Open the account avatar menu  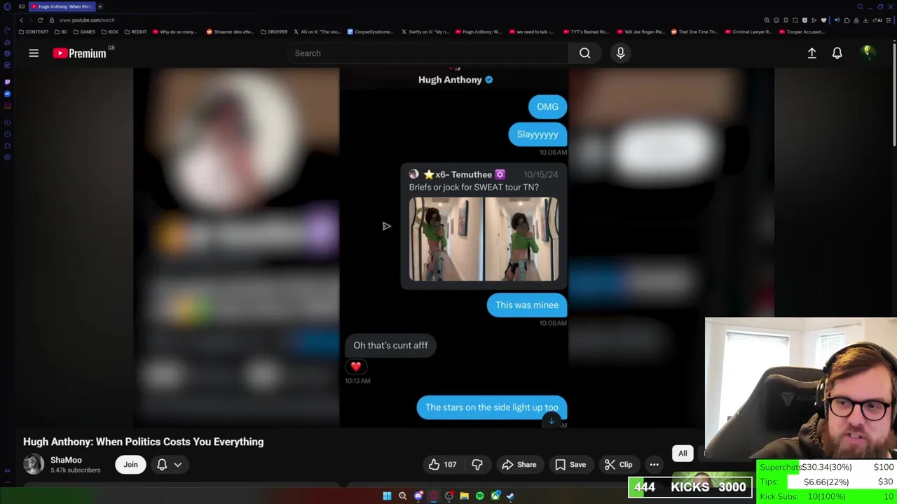point(867,52)
